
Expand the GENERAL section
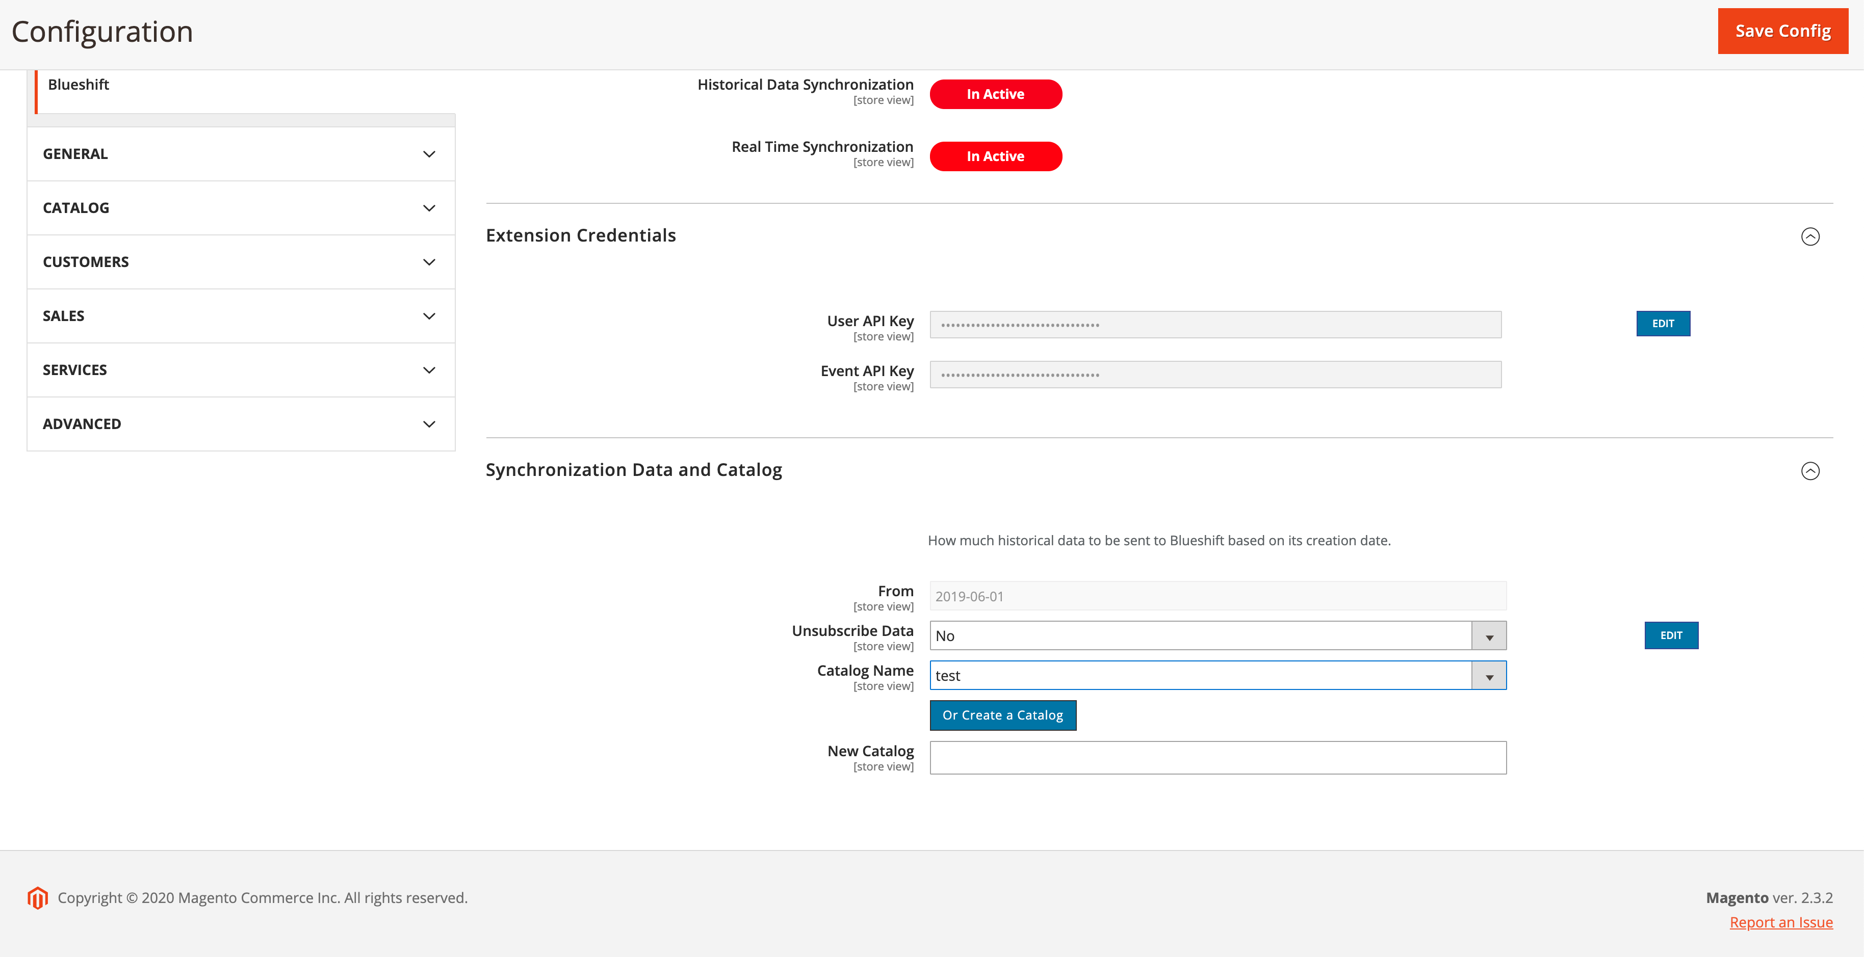pos(241,154)
